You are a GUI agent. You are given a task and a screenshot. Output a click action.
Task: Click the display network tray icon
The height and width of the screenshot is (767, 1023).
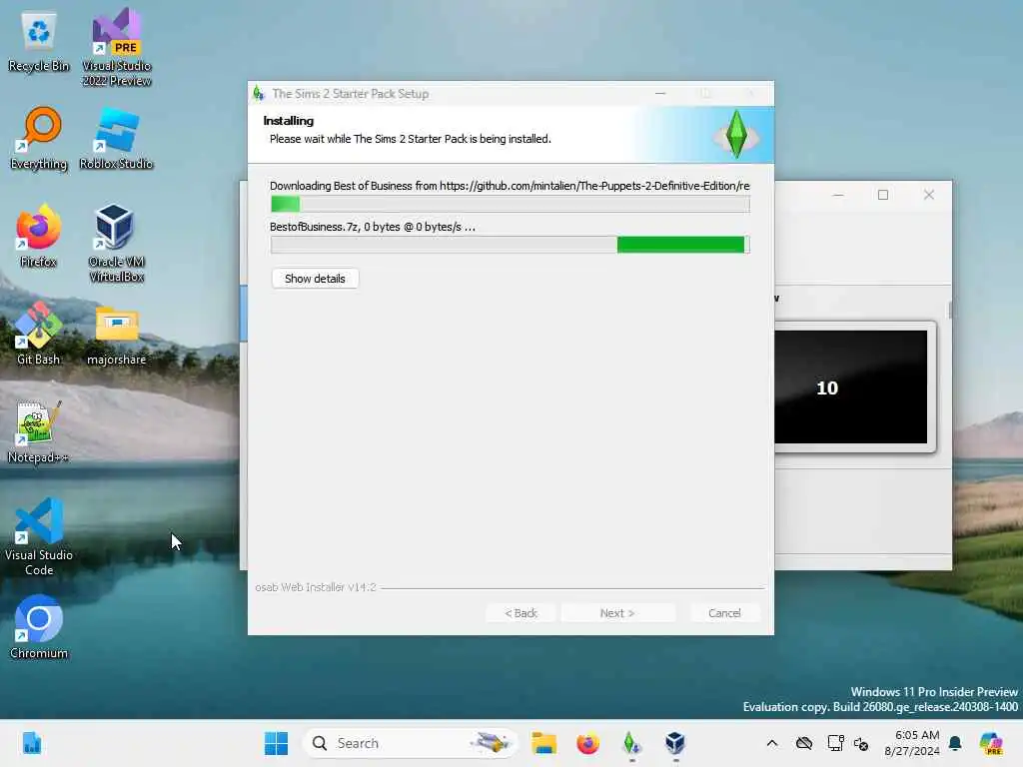835,743
